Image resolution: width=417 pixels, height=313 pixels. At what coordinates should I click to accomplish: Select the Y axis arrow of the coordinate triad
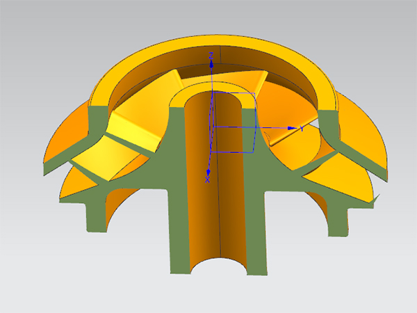[293, 128]
